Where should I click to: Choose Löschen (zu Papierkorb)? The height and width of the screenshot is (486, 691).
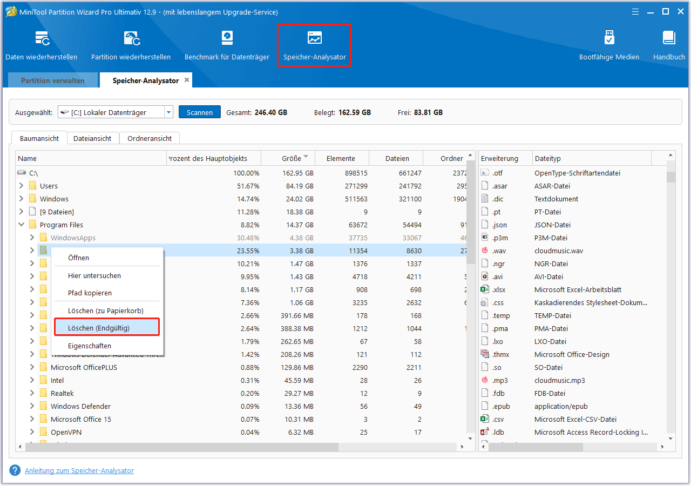click(107, 310)
